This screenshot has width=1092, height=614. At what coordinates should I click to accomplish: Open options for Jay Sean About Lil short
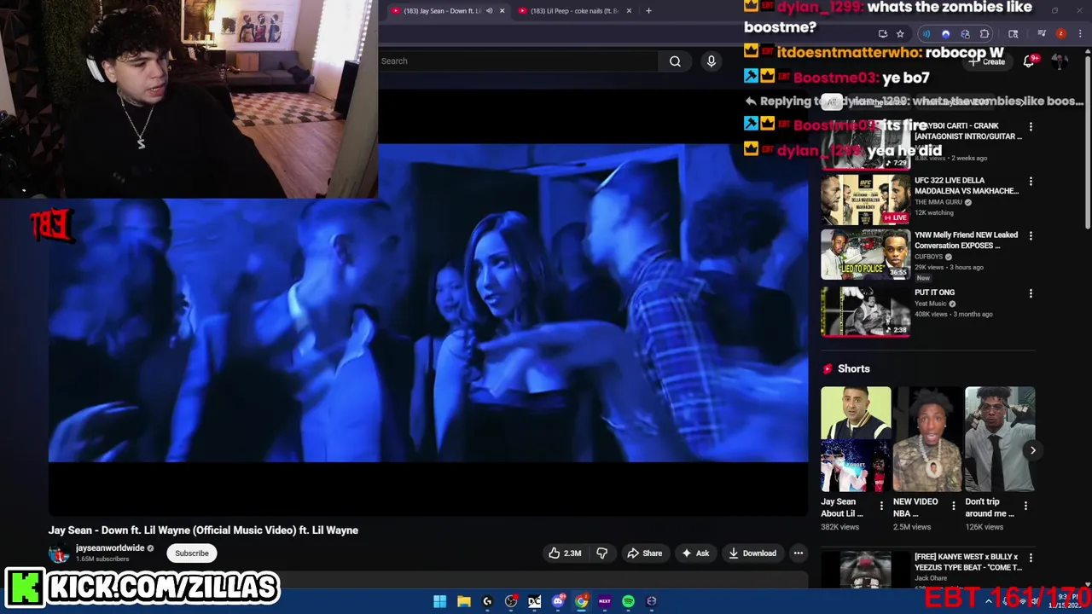881,506
